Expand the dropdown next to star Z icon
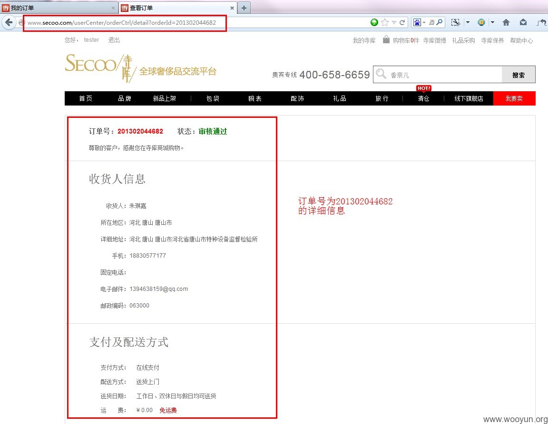This screenshot has height=424, width=548. tap(492, 22)
